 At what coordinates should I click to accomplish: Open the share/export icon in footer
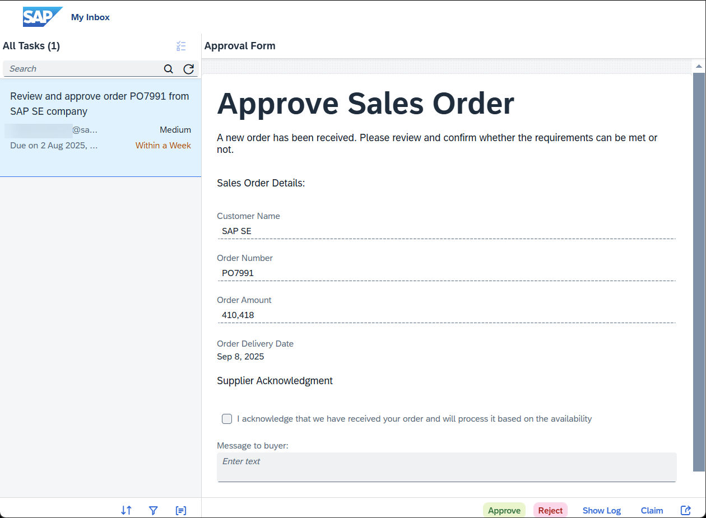coord(686,510)
